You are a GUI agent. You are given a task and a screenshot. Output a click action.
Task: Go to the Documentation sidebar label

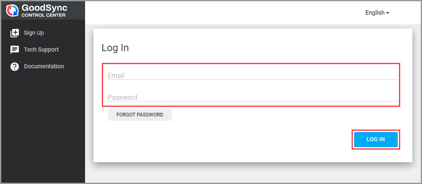click(x=44, y=66)
